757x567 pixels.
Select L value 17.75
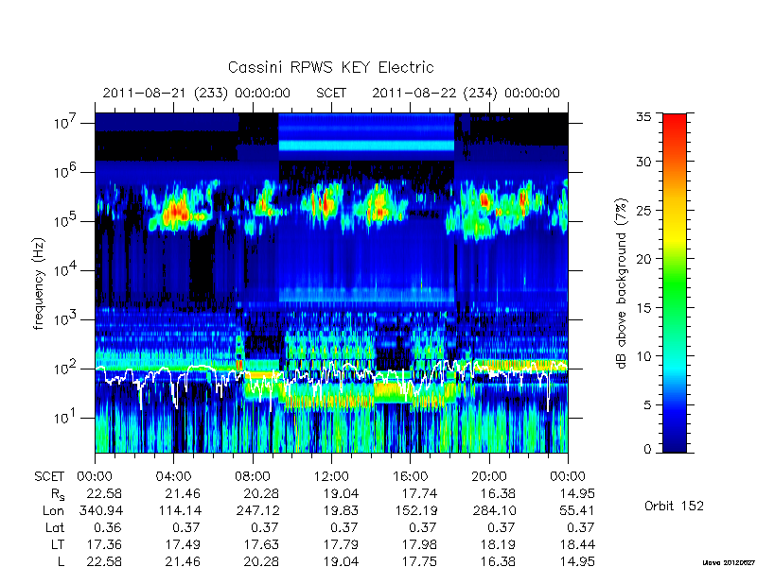click(x=418, y=561)
